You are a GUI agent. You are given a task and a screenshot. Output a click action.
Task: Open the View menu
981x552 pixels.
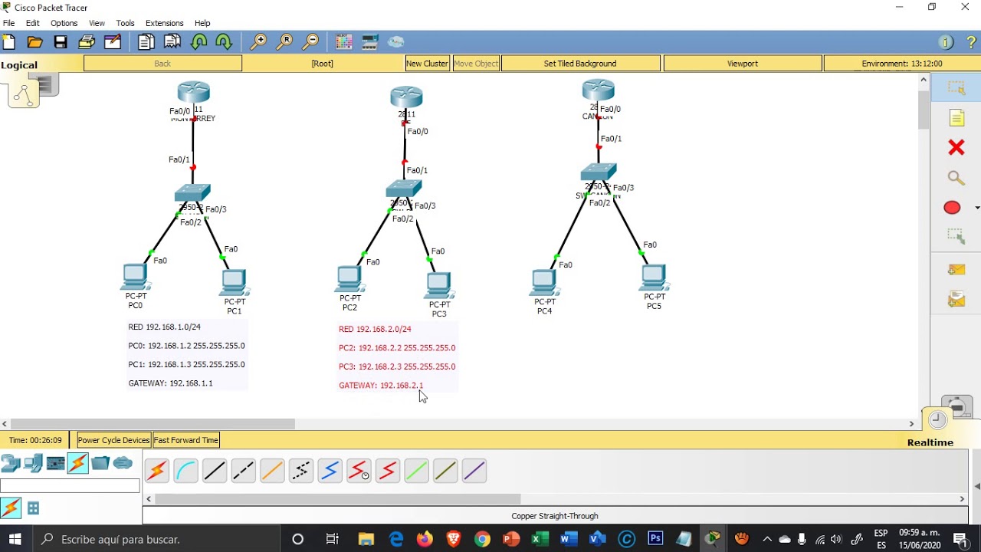[x=97, y=23]
